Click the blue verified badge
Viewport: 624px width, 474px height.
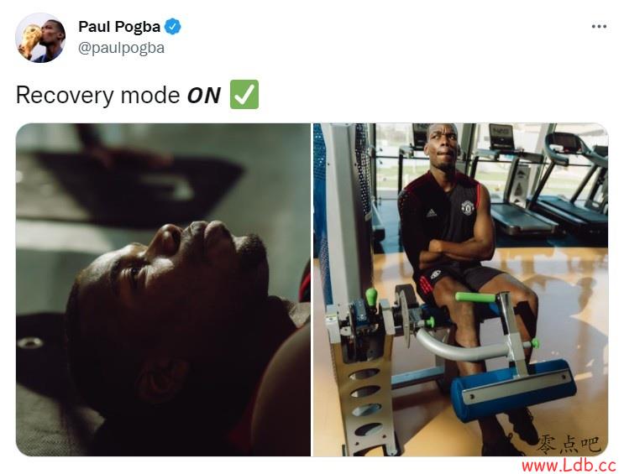tap(173, 27)
